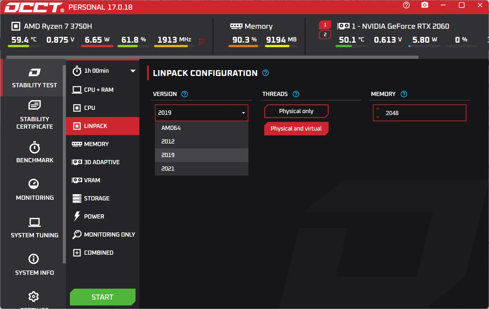
Task: Select the CPU + RAM test
Action: [x=103, y=90]
